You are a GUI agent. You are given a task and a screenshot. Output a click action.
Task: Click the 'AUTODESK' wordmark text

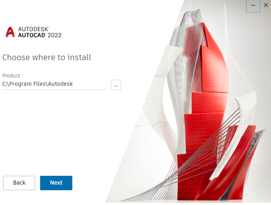[x=33, y=29]
